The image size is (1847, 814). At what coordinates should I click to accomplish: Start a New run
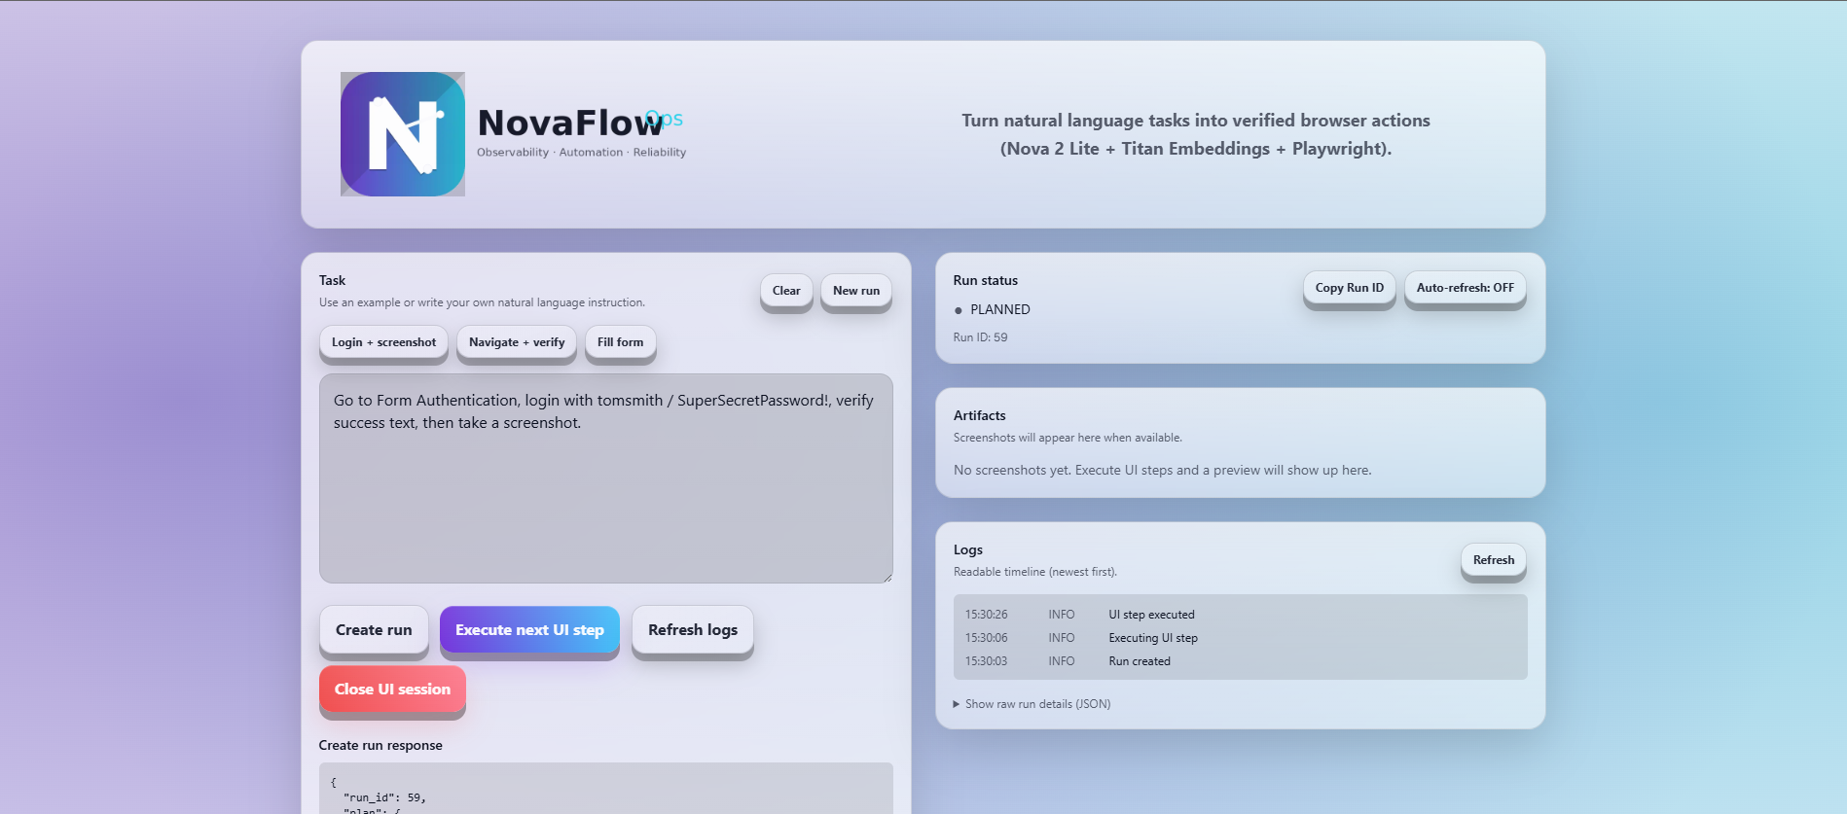[x=856, y=291]
